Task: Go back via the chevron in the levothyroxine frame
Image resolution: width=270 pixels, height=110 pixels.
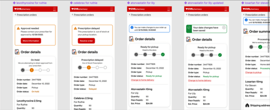Action: pyautogui.click(x=15, y=15)
